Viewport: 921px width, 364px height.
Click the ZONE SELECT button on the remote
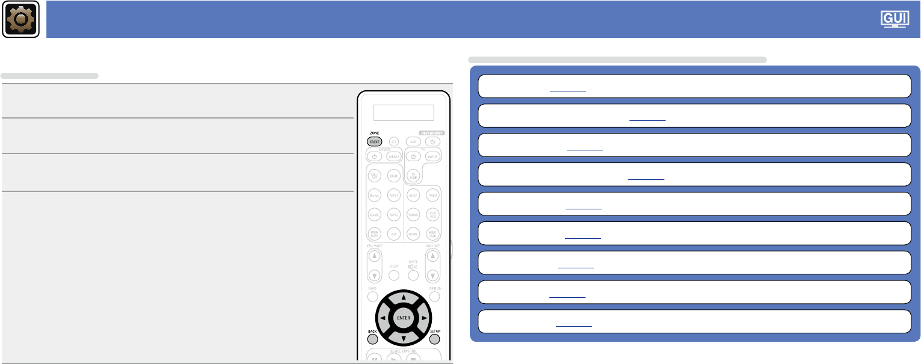tap(374, 141)
